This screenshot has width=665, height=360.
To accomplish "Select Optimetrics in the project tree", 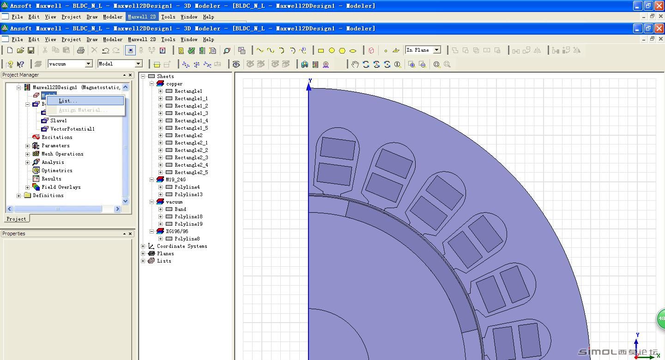I will 57,170.
